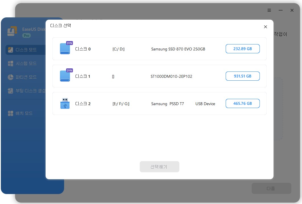Click the 파티션 모드 pie icon
Screen dimensions: 302x204
[x=11, y=77]
